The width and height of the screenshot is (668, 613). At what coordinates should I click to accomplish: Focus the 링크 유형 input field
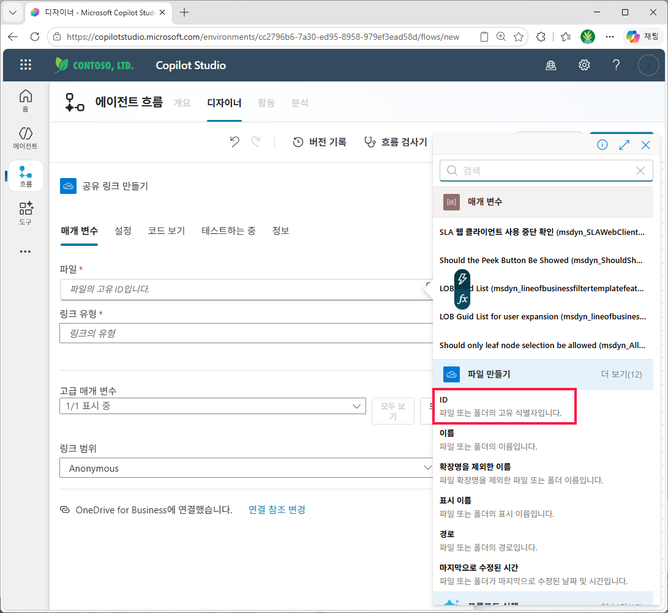click(x=246, y=333)
